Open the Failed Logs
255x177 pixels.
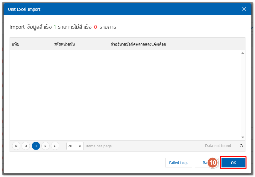point(179,163)
